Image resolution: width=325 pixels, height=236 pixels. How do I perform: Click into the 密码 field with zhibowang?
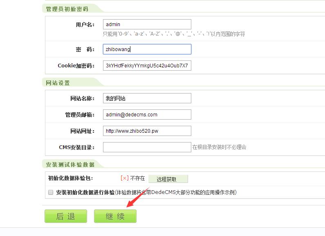[147, 49]
